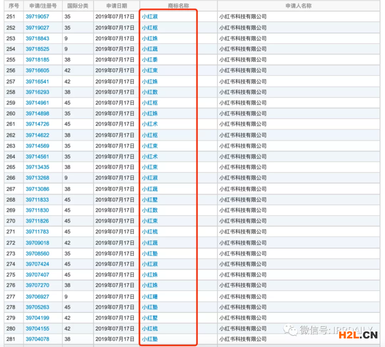This screenshot has height=347, width=385.
Task: Open registration number 39711826
Action: 37,221
